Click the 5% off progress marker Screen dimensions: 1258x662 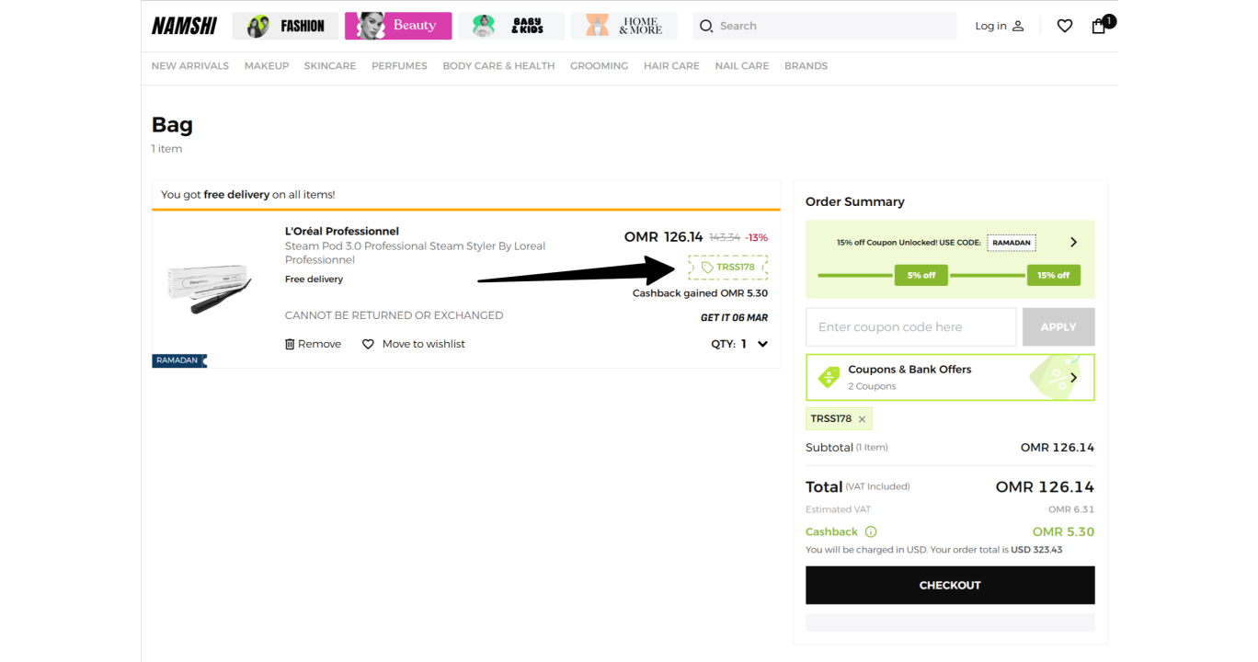point(921,275)
